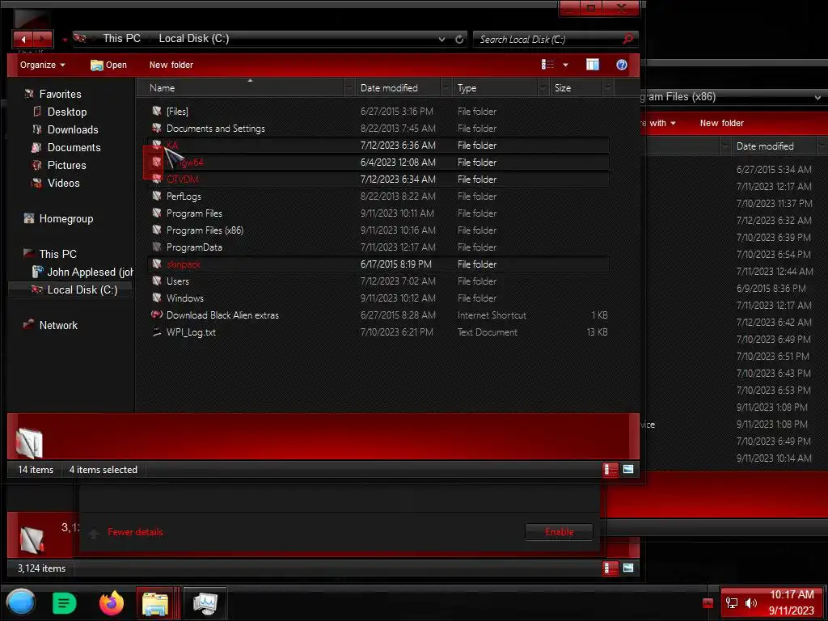This screenshot has width=828, height=621.
Task: Open the recent locations dropdown beside the nav arrows
Action: [x=65, y=40]
